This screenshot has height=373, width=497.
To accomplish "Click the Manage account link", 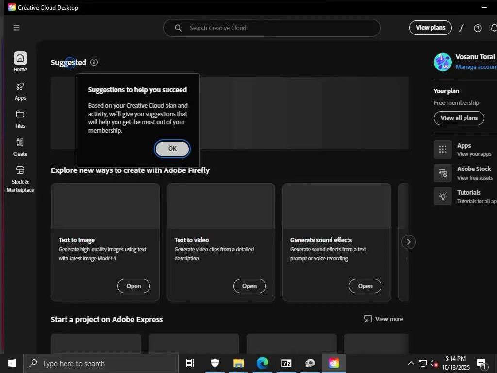I will (476, 67).
